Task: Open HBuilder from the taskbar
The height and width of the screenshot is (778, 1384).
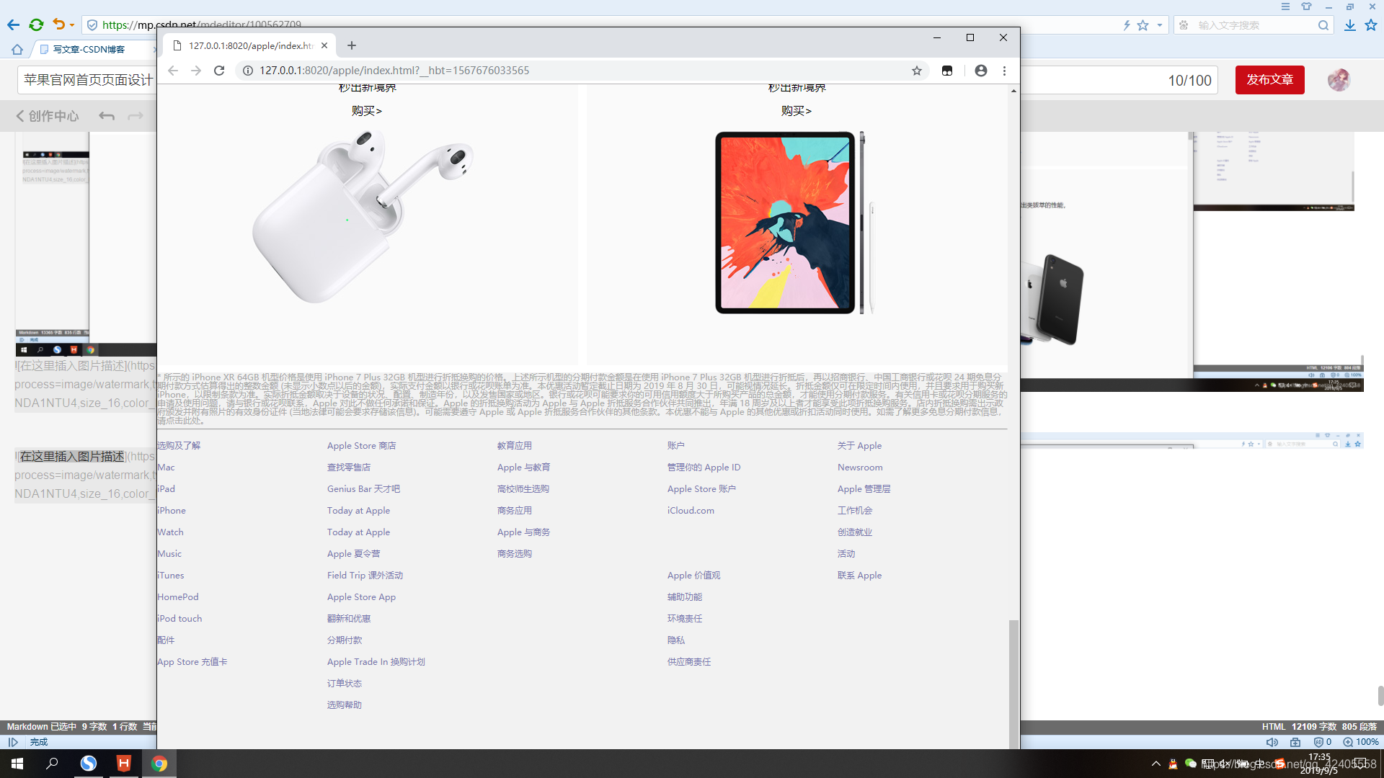Action: click(x=124, y=764)
